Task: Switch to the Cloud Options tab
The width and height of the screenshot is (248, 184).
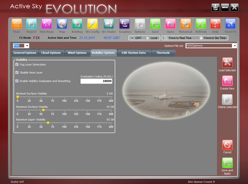Action: click(51, 53)
